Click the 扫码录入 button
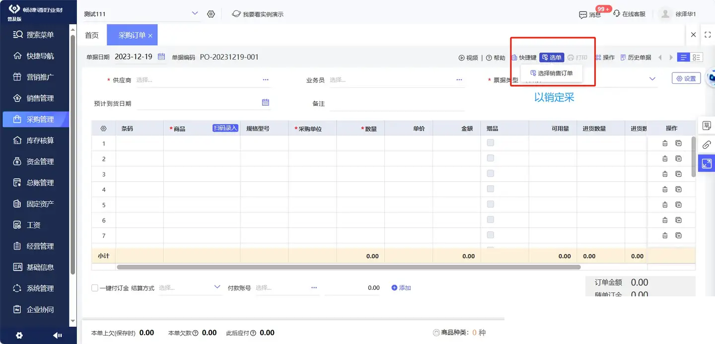 point(225,128)
